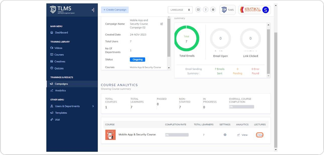Click the TOTAL LEARNERS column header
The height and width of the screenshot is (155, 324).
[203, 125]
